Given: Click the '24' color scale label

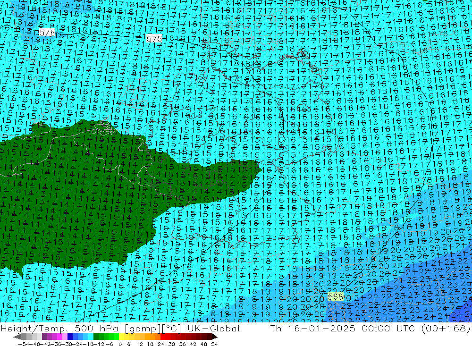Looking at the screenshot, I should [x=161, y=344].
